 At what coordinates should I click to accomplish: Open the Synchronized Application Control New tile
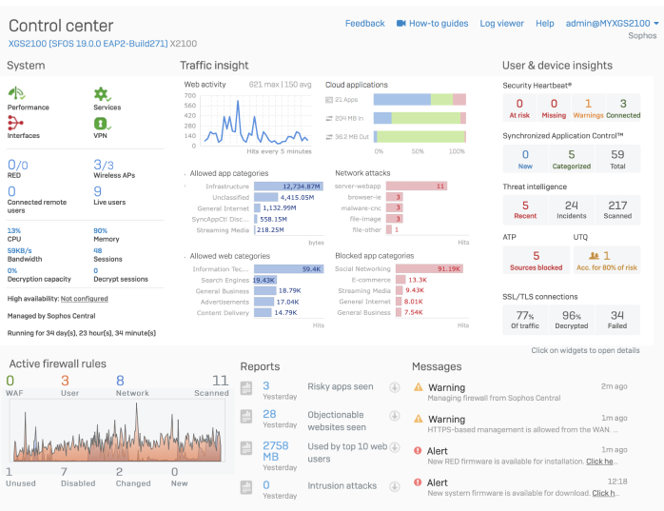525,159
